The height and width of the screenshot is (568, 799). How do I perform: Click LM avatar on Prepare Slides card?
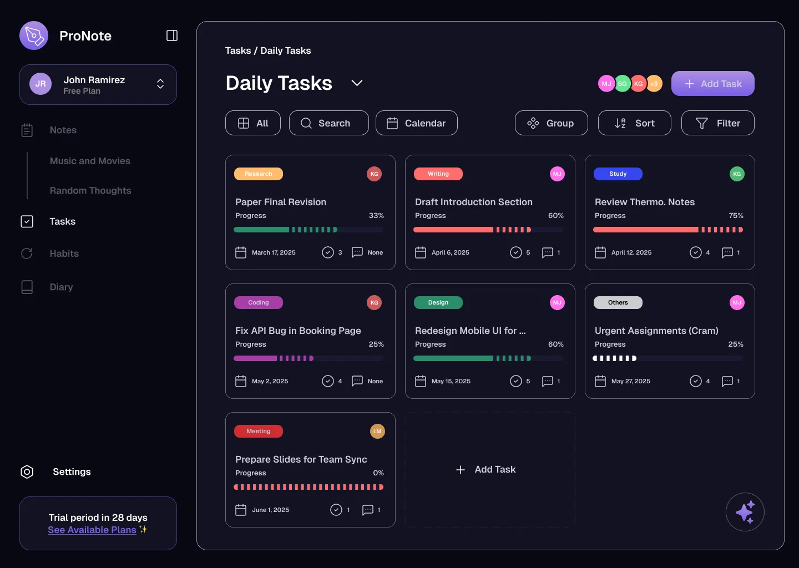pos(377,432)
